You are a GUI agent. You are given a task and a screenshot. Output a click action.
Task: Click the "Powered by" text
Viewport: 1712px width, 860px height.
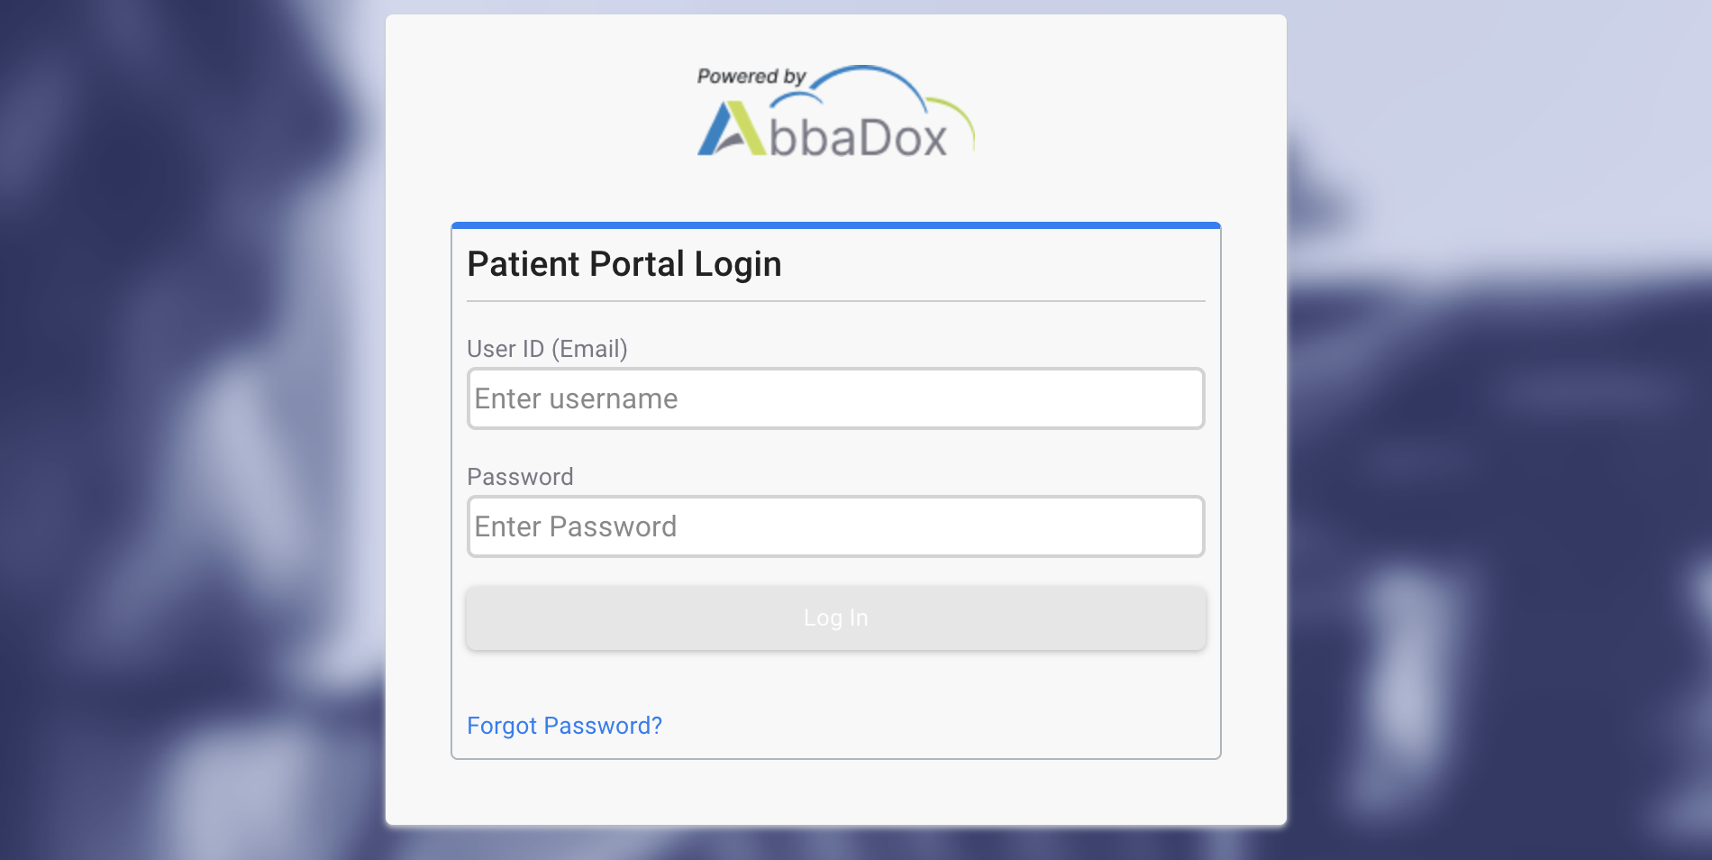[x=751, y=77]
